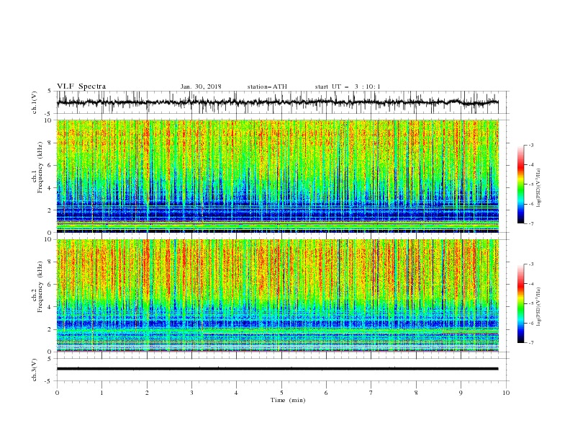
Task: Click the "-7" tick on ch.1 colorbar
Action: 531,223
